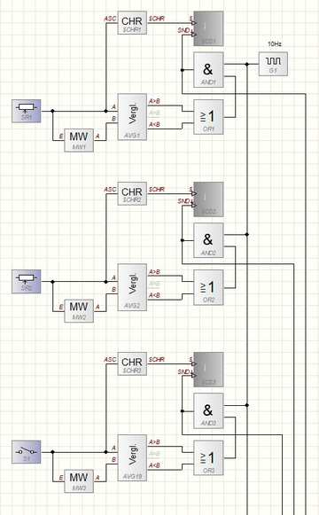Click the MW3 mean value block
Screen dimensions: 319x515
coord(79,481)
